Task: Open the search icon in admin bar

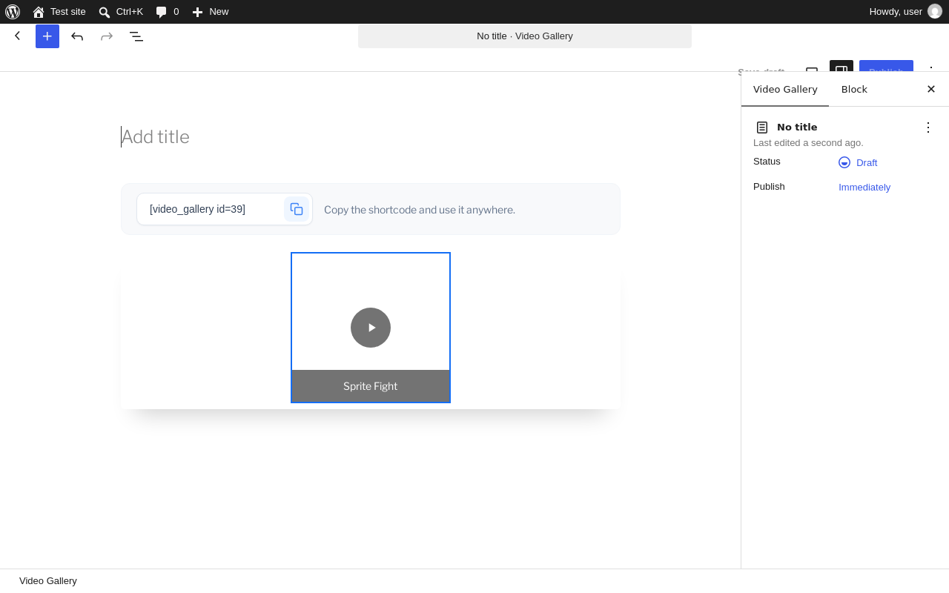Action: 105,12
